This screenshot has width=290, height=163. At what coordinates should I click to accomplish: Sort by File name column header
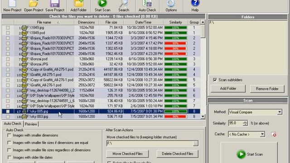pos(44,22)
